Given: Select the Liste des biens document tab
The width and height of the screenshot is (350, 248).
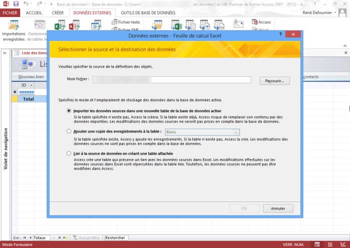Looking at the screenshot, I should 30,53.
